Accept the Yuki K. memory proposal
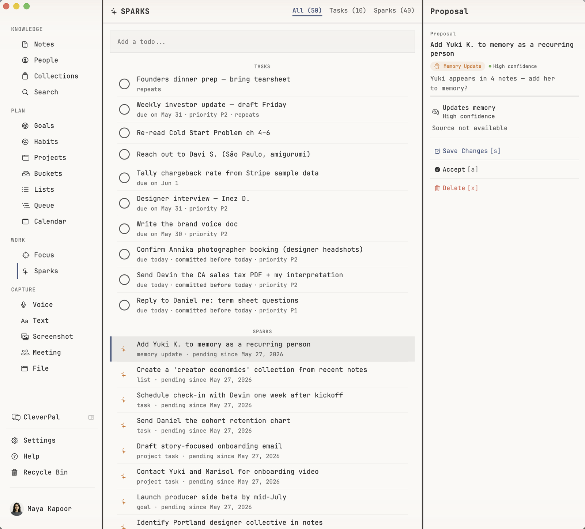This screenshot has height=529, width=585. tap(456, 169)
